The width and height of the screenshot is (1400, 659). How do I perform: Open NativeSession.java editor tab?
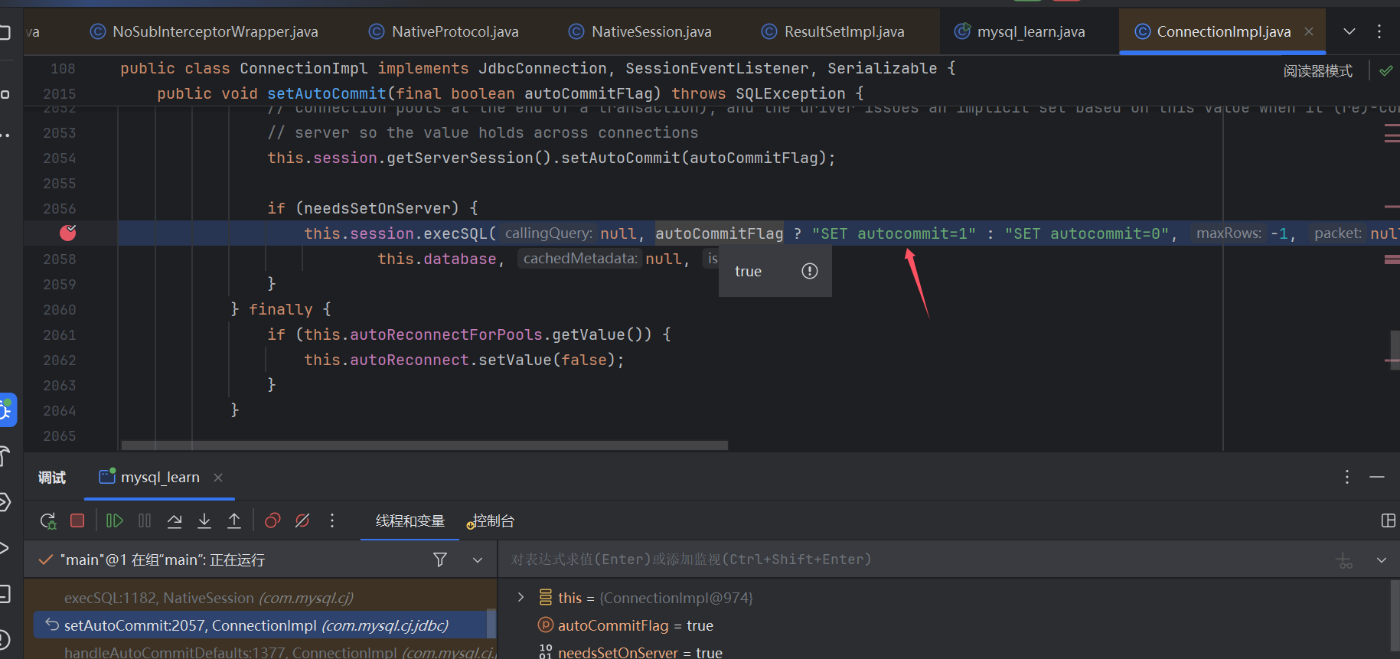pyautogui.click(x=640, y=31)
